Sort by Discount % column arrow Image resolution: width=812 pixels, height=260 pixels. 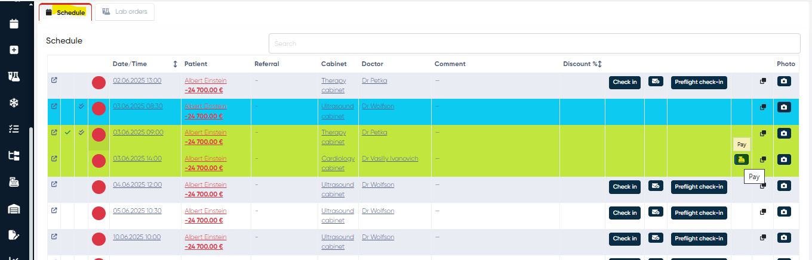coord(599,64)
